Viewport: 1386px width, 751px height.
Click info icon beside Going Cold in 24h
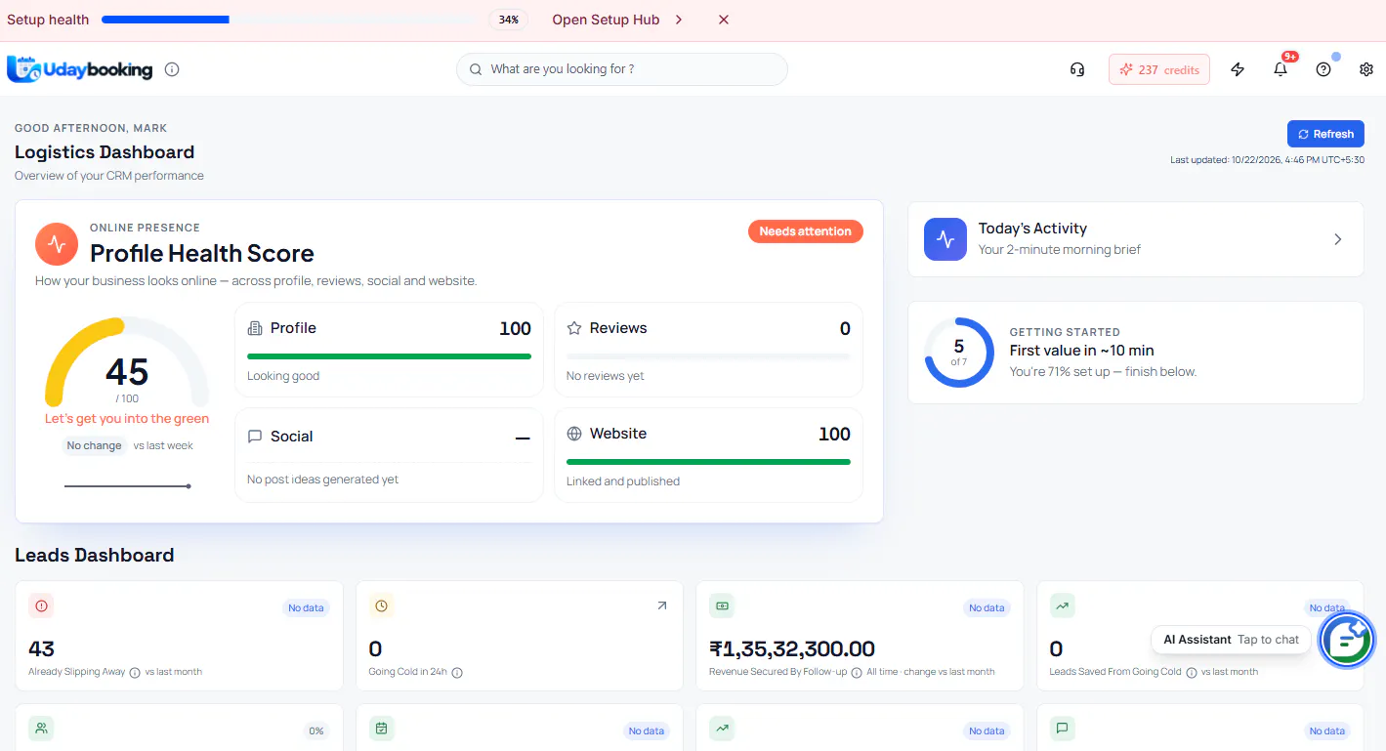click(457, 672)
